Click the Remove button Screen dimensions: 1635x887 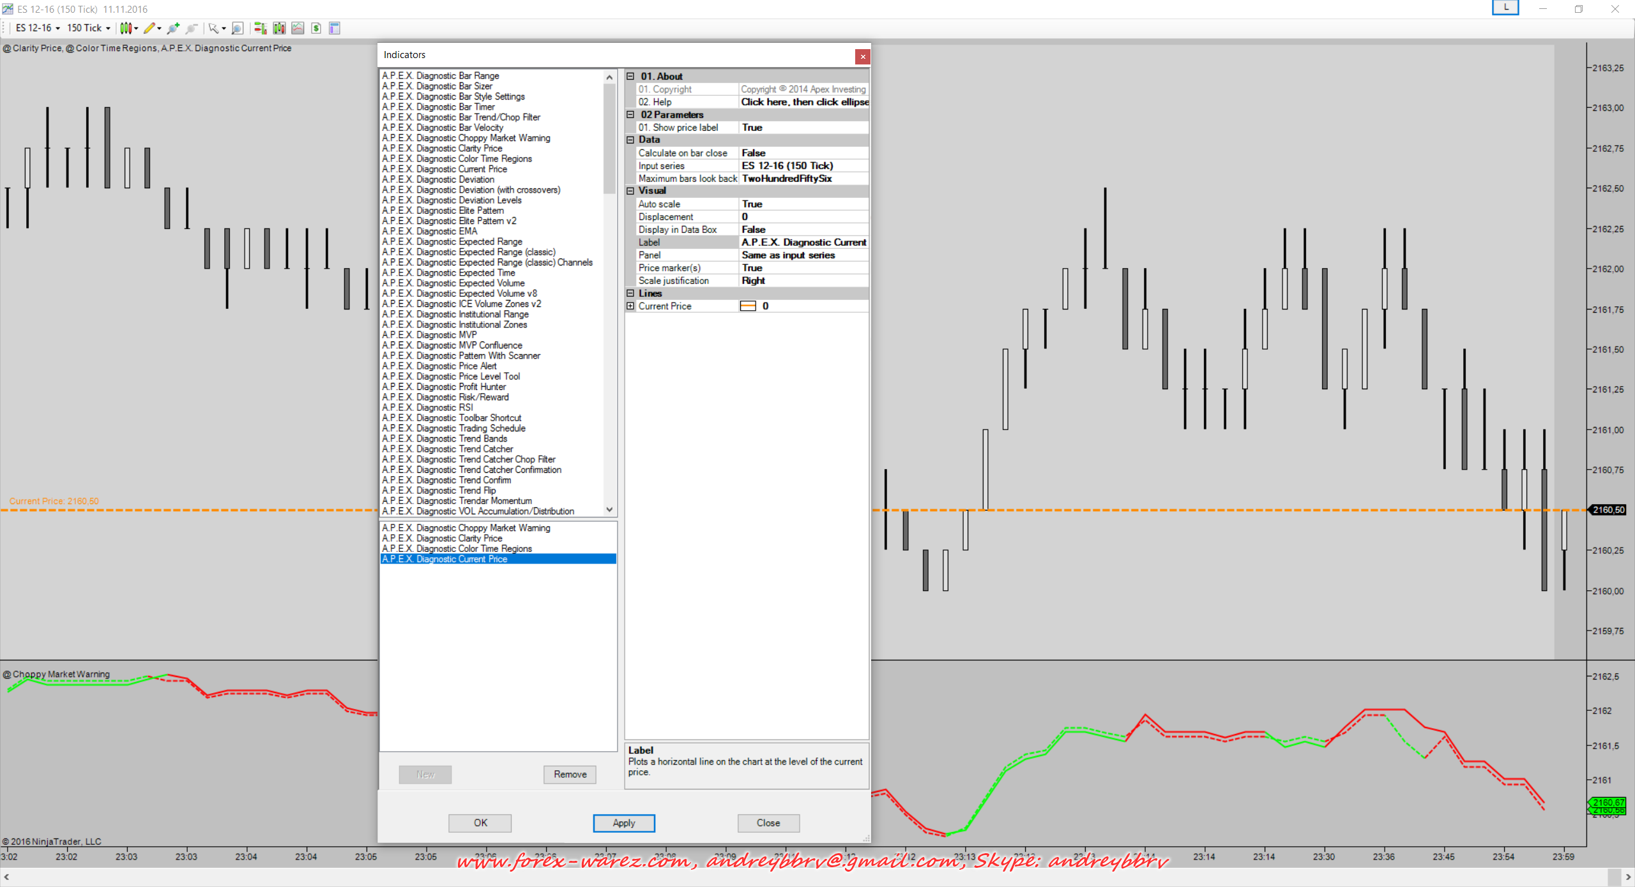point(570,775)
